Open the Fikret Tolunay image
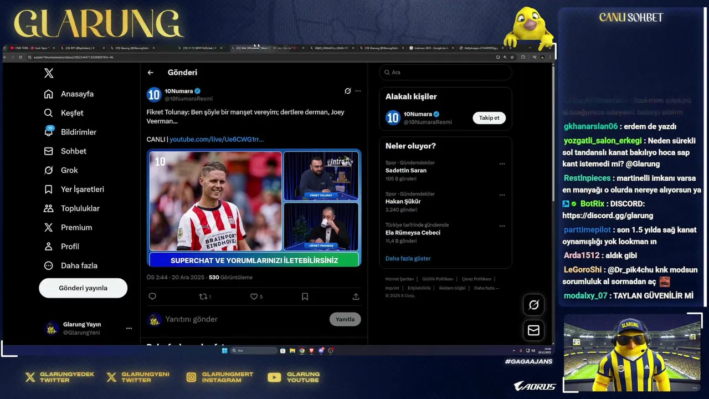This screenshot has height=399, width=709. (x=321, y=176)
